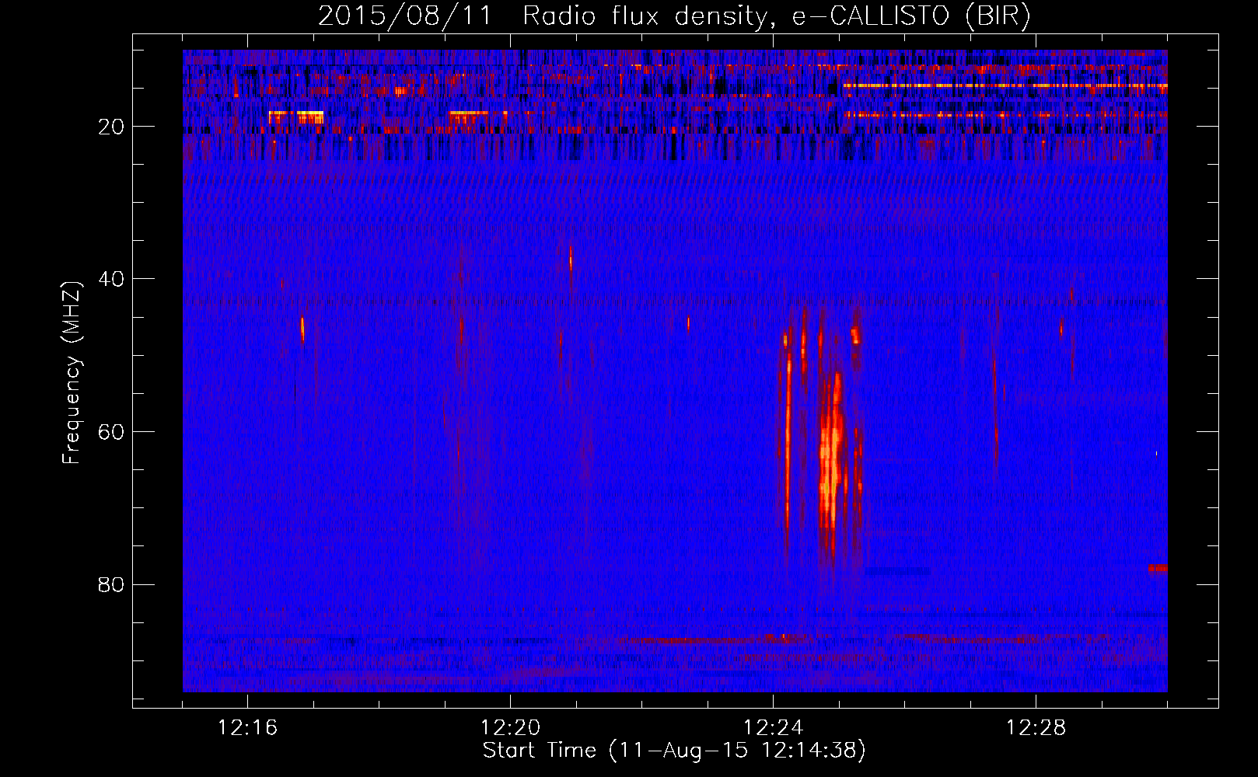Click the 20 frequency tick label
The width and height of the screenshot is (1258, 777).
coord(111,127)
